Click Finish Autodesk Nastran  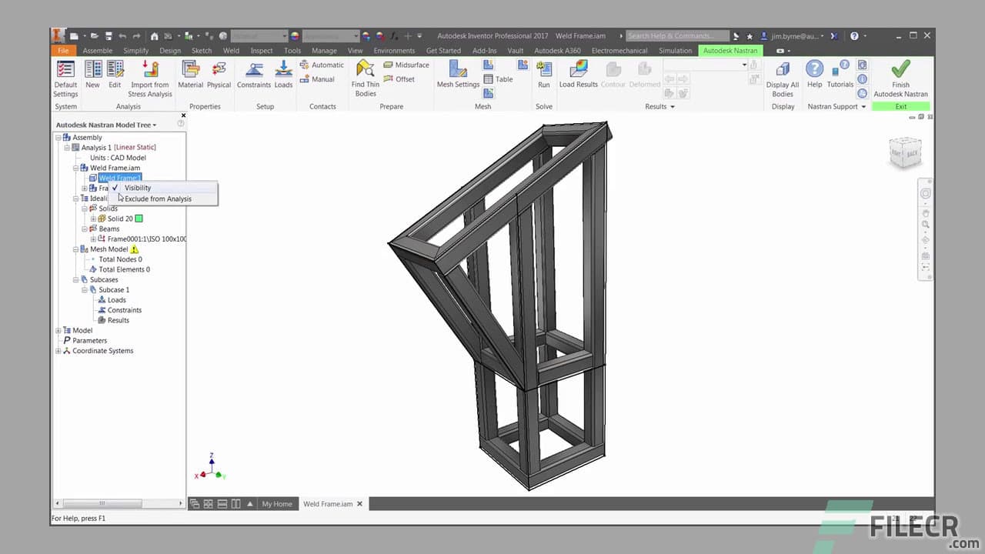900,75
